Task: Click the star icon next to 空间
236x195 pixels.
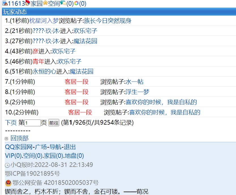Action: pos(45,3)
